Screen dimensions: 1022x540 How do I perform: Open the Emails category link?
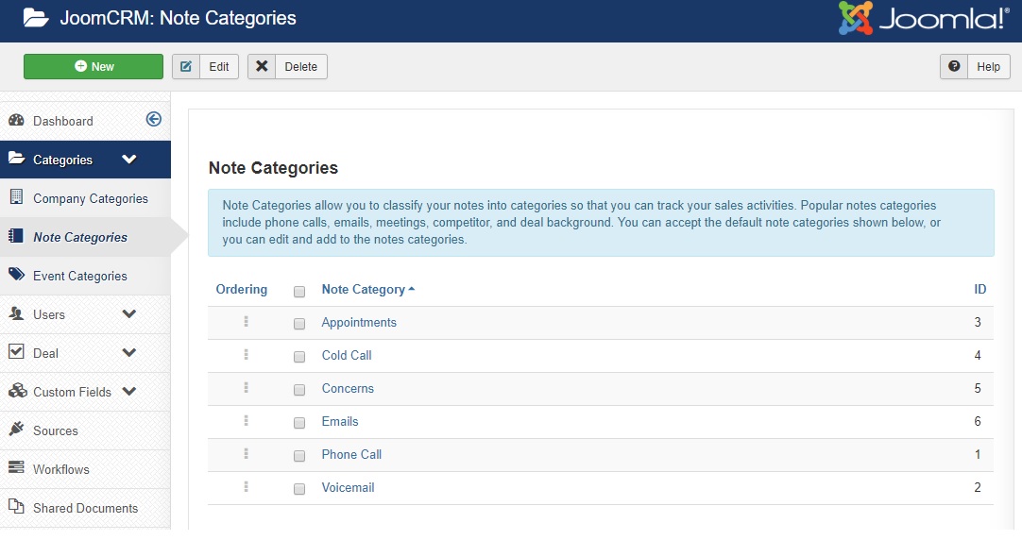click(340, 421)
